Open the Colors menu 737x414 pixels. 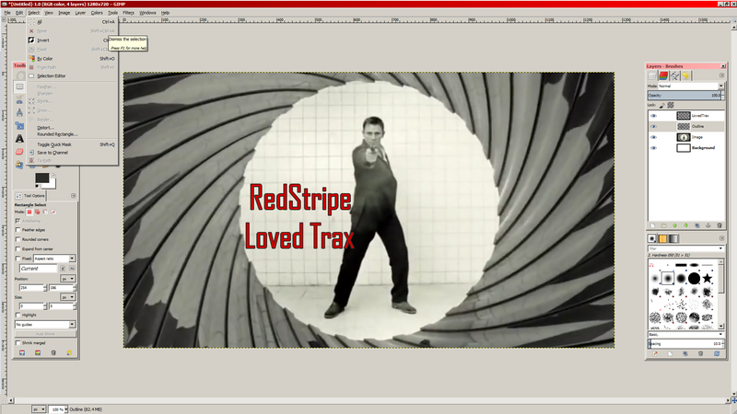(x=97, y=13)
